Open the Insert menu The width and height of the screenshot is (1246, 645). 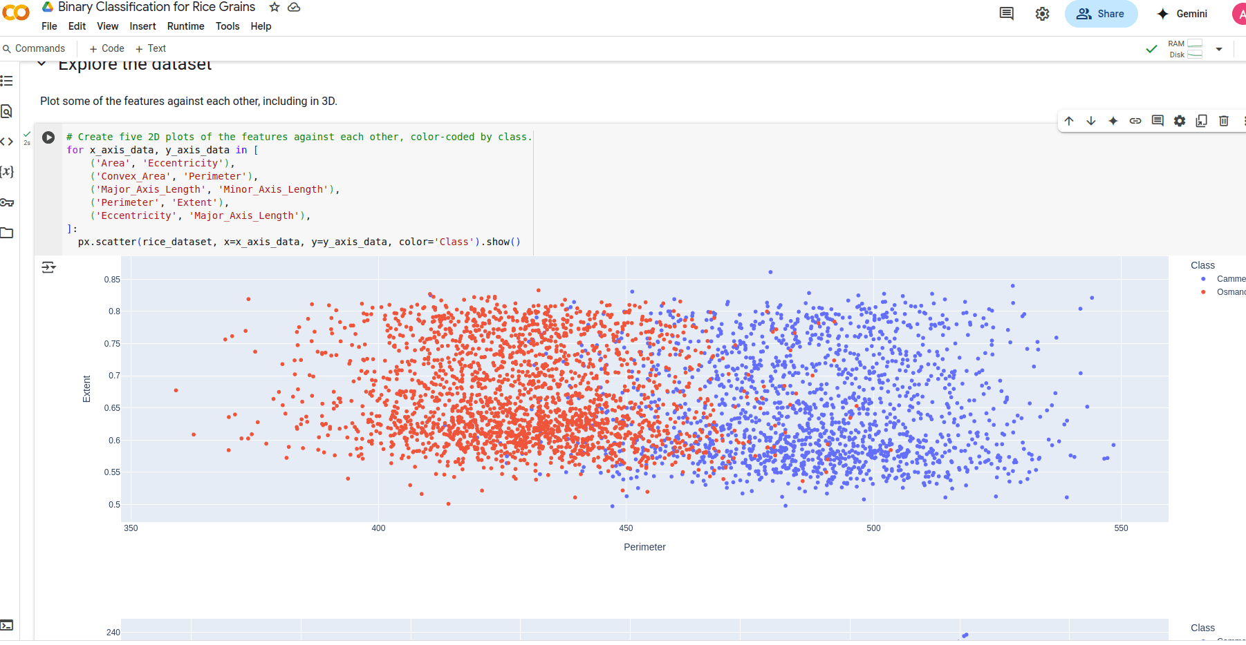[x=142, y=26]
